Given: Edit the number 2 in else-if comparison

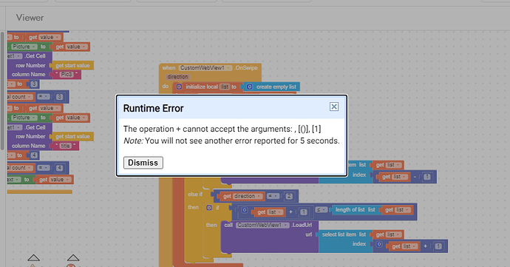Looking at the screenshot, I should tap(289, 196).
